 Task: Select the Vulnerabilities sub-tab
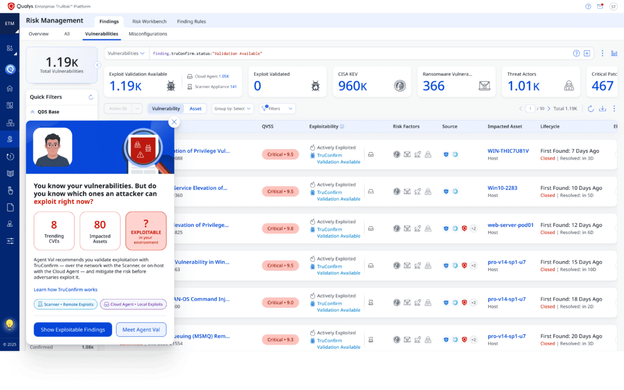pos(101,34)
